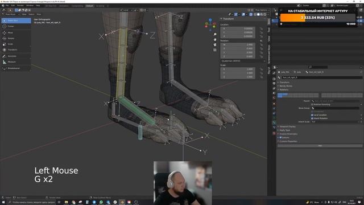Select the Scale tool
This screenshot has width=364, height=205.
(16, 44)
